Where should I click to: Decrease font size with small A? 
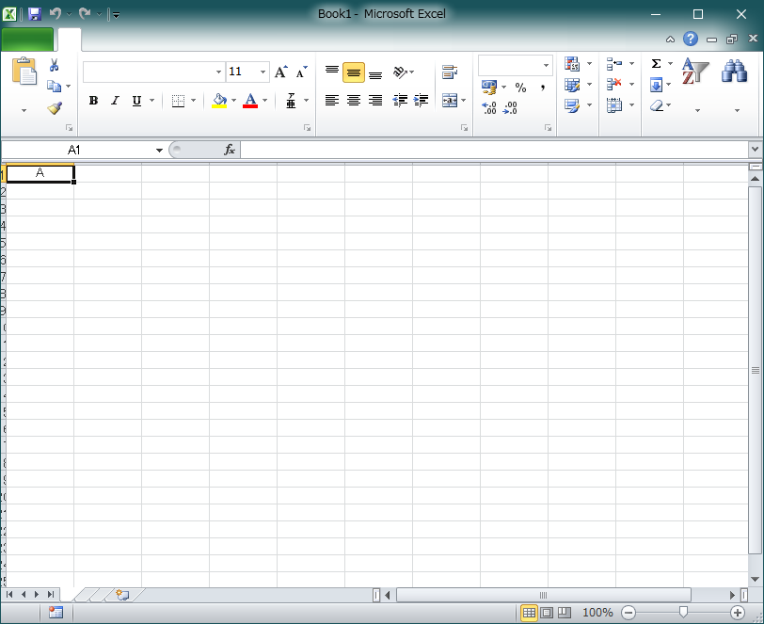point(302,72)
